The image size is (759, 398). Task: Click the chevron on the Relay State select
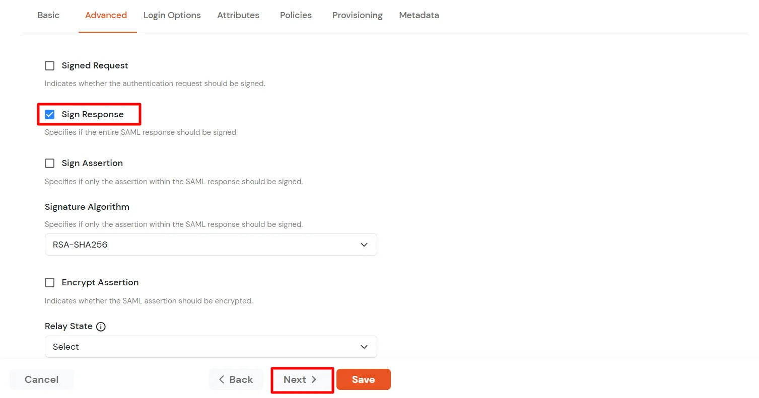point(364,347)
